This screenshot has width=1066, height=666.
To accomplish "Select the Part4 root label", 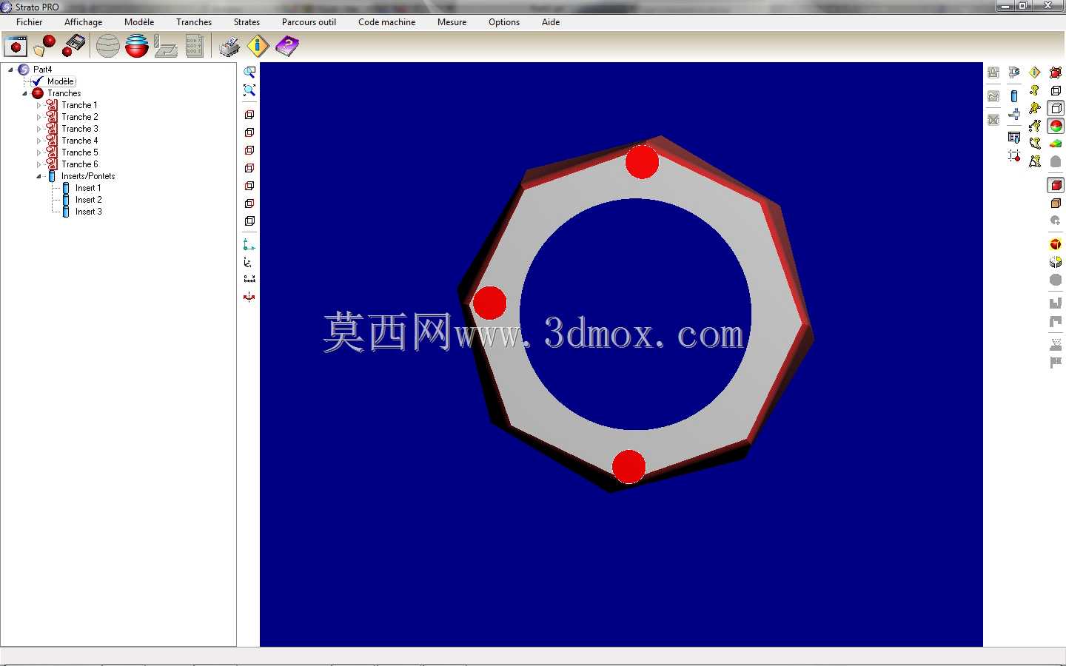I will 42,70.
